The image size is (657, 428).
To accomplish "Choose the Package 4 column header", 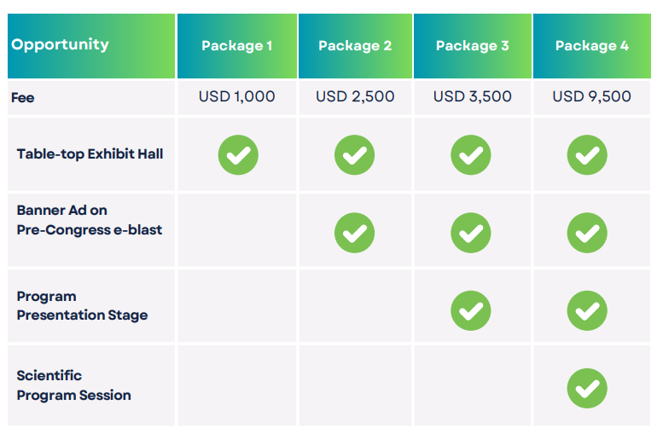I will coord(591,46).
